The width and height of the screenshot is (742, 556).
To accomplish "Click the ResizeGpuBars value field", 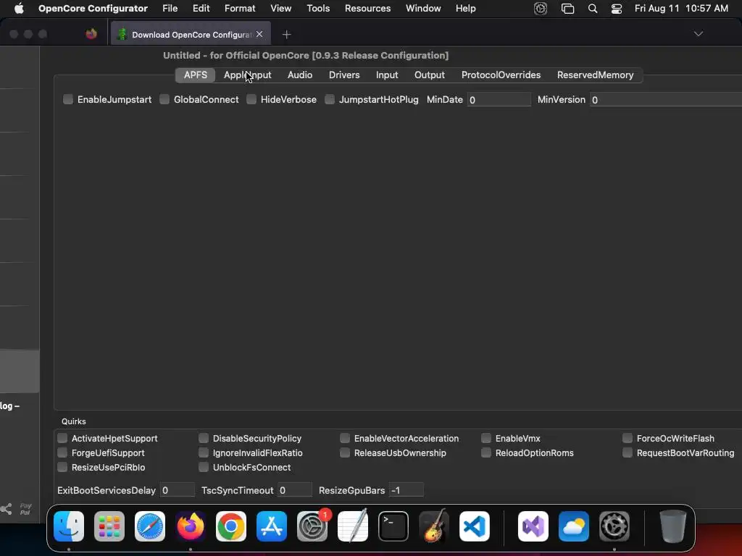I will coord(407,490).
